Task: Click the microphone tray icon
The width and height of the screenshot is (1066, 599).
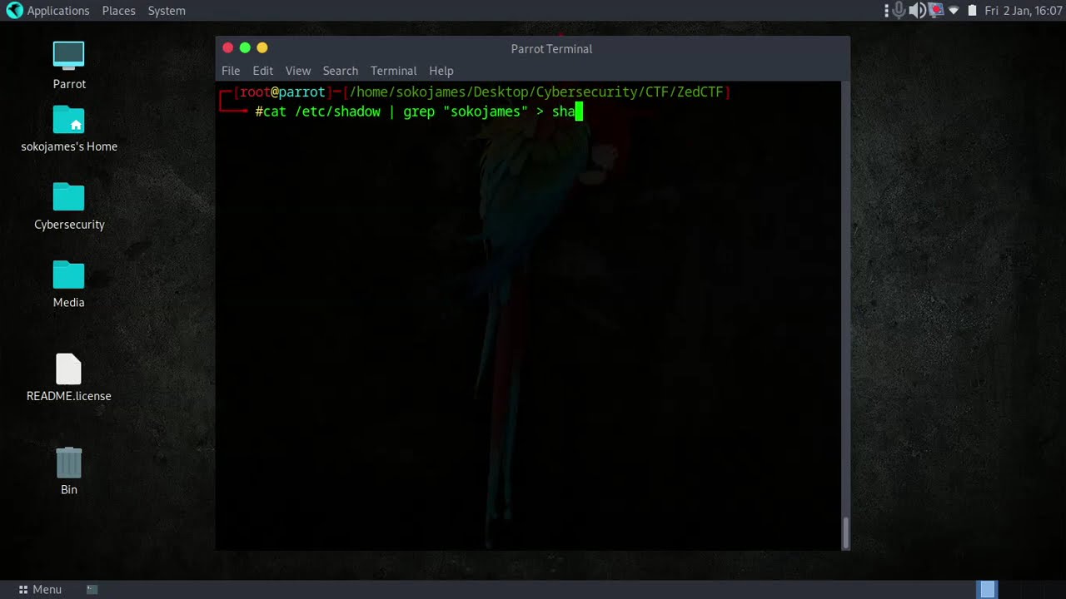Action: [x=899, y=10]
